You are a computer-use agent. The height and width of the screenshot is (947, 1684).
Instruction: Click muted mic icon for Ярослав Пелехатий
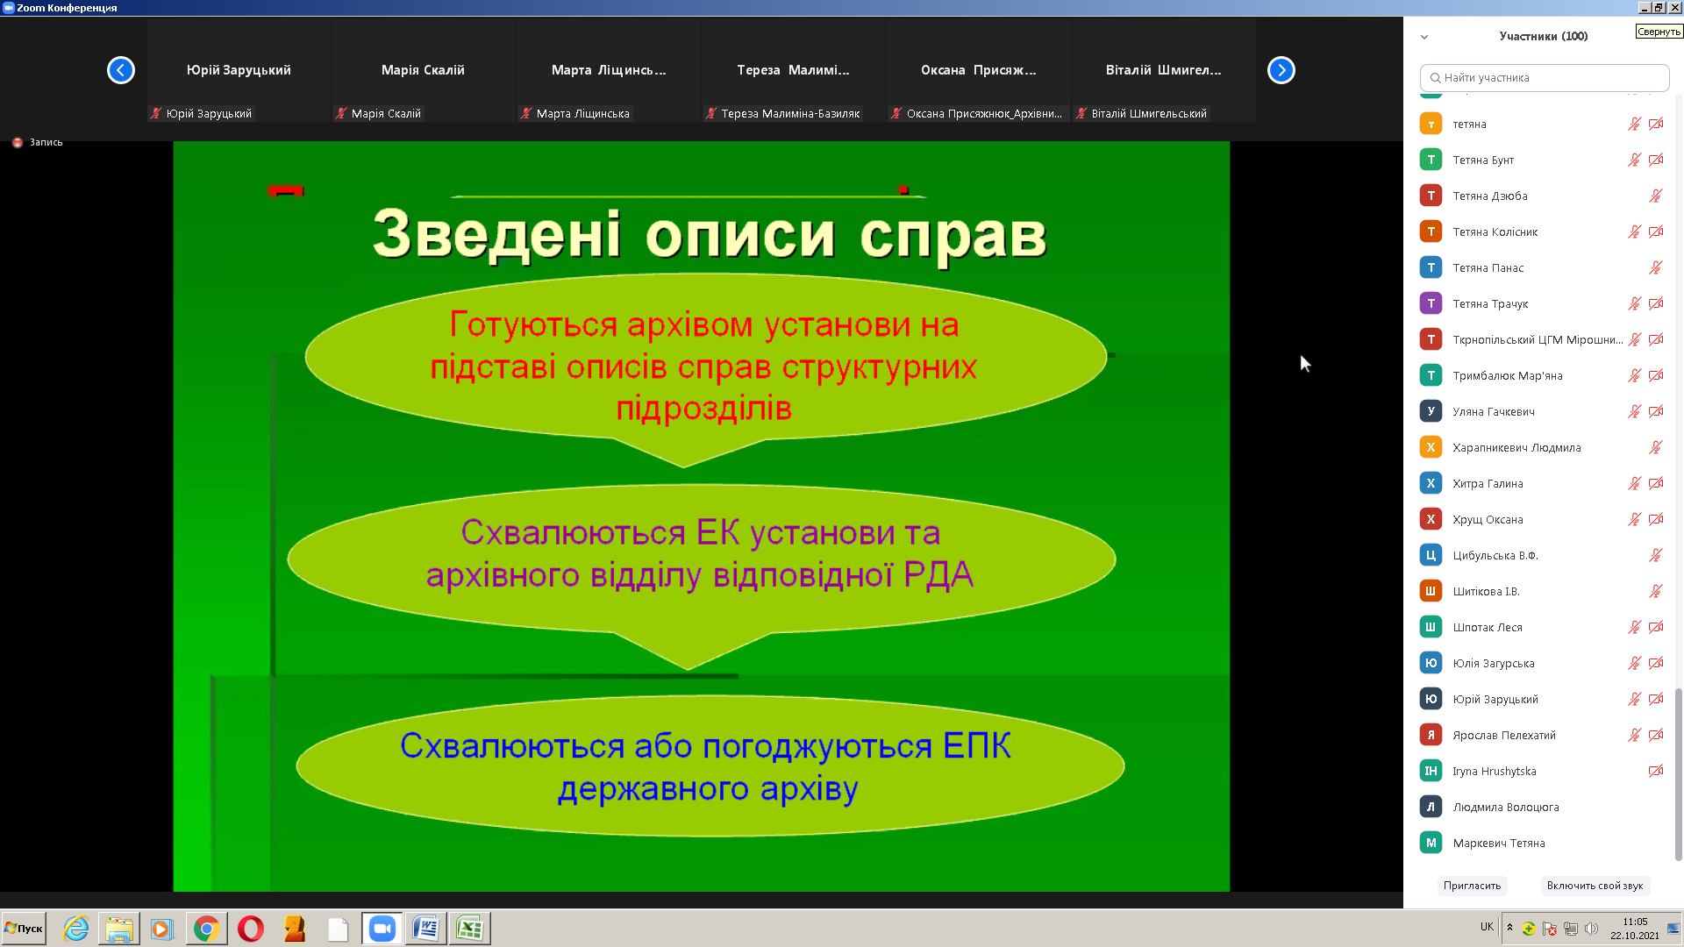[x=1634, y=735]
